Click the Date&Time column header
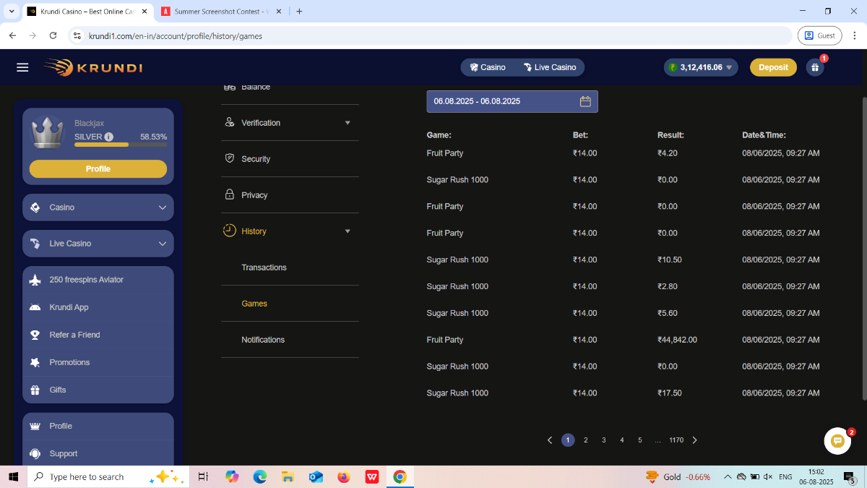The width and height of the screenshot is (867, 488). [764, 135]
